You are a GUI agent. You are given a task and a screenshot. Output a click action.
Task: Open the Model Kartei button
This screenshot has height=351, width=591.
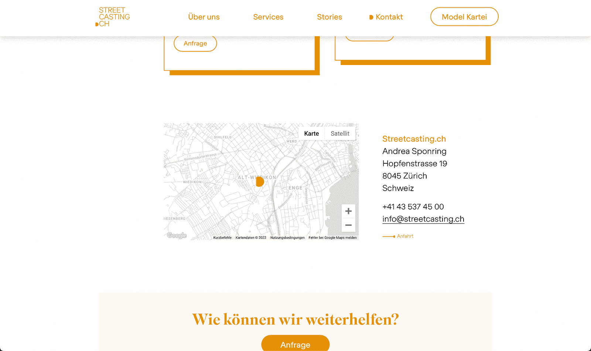464,17
